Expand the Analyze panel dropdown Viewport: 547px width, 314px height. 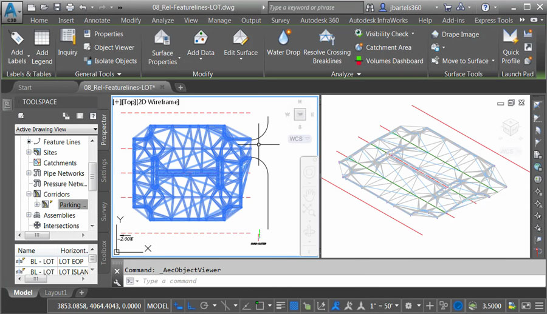pos(359,74)
